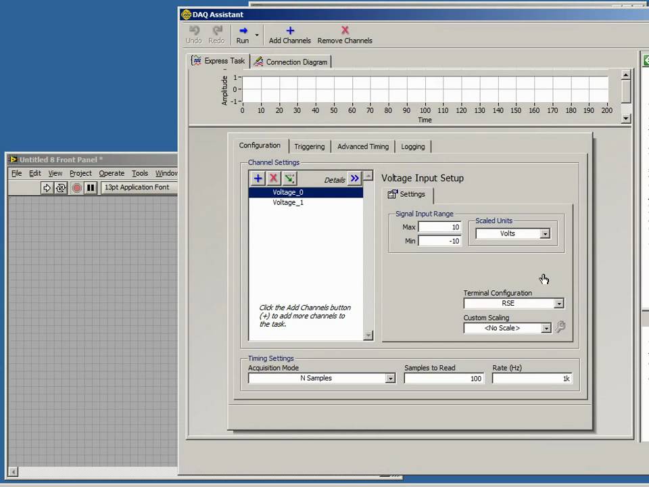
Task: Click the channel list scrollbar down arrow
Action: click(x=368, y=335)
